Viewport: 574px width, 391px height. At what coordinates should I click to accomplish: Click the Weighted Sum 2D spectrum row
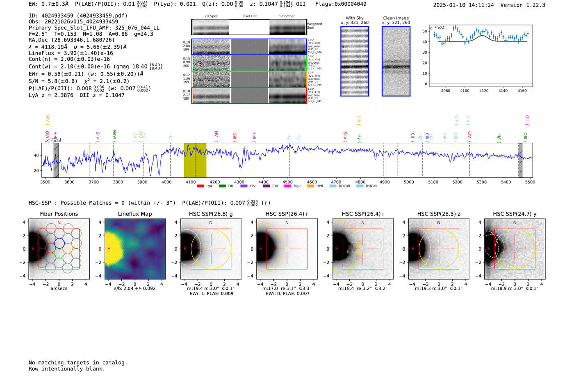coord(249,27)
